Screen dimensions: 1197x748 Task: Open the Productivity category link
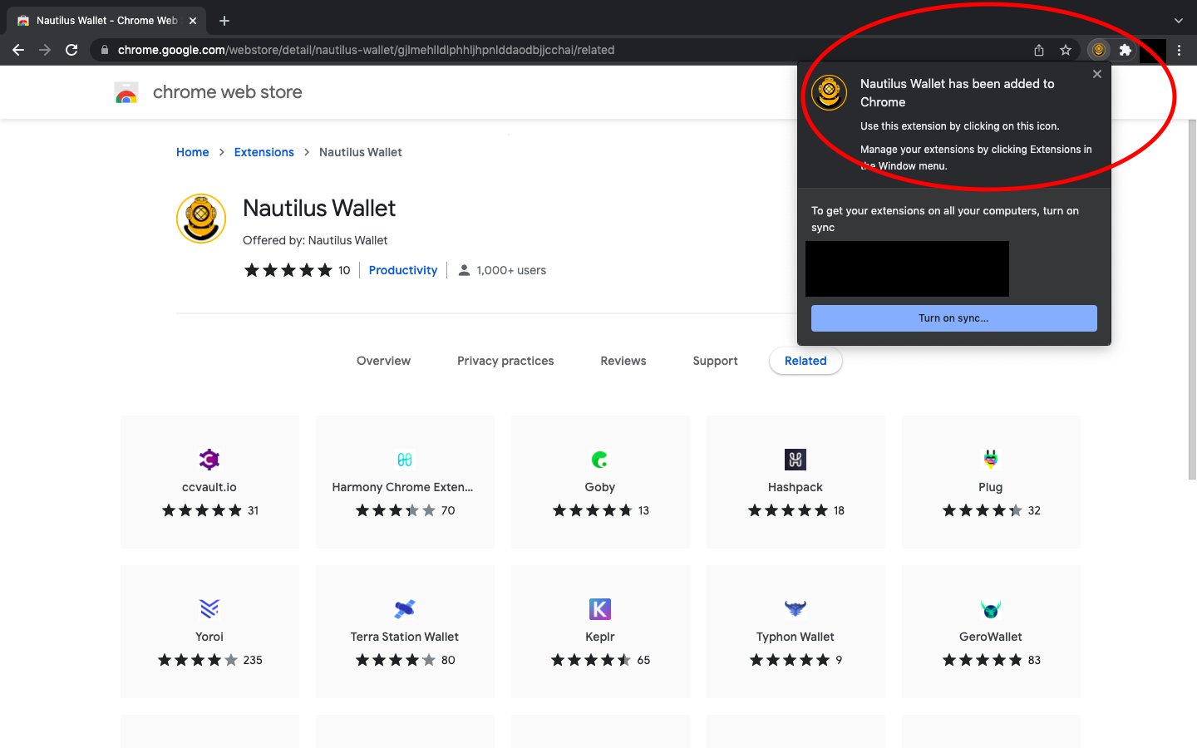pos(403,270)
